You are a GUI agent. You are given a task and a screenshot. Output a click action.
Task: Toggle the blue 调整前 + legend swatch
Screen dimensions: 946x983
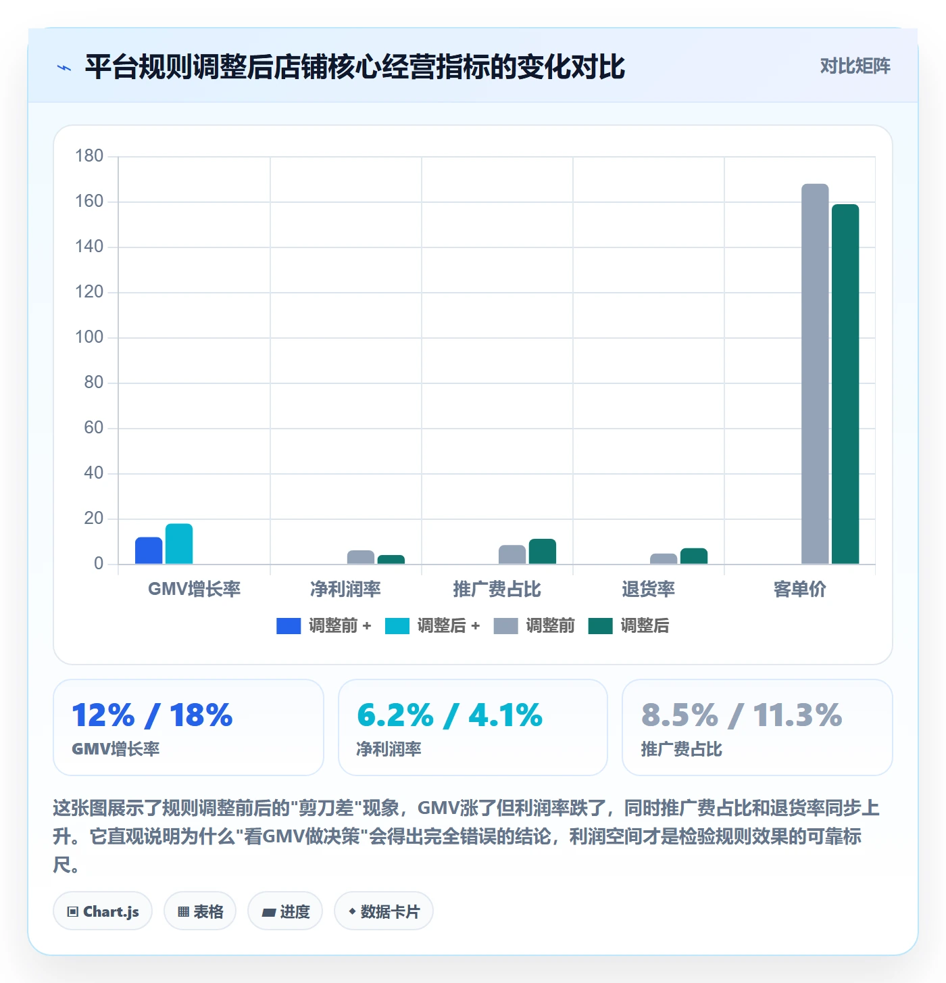tap(289, 626)
